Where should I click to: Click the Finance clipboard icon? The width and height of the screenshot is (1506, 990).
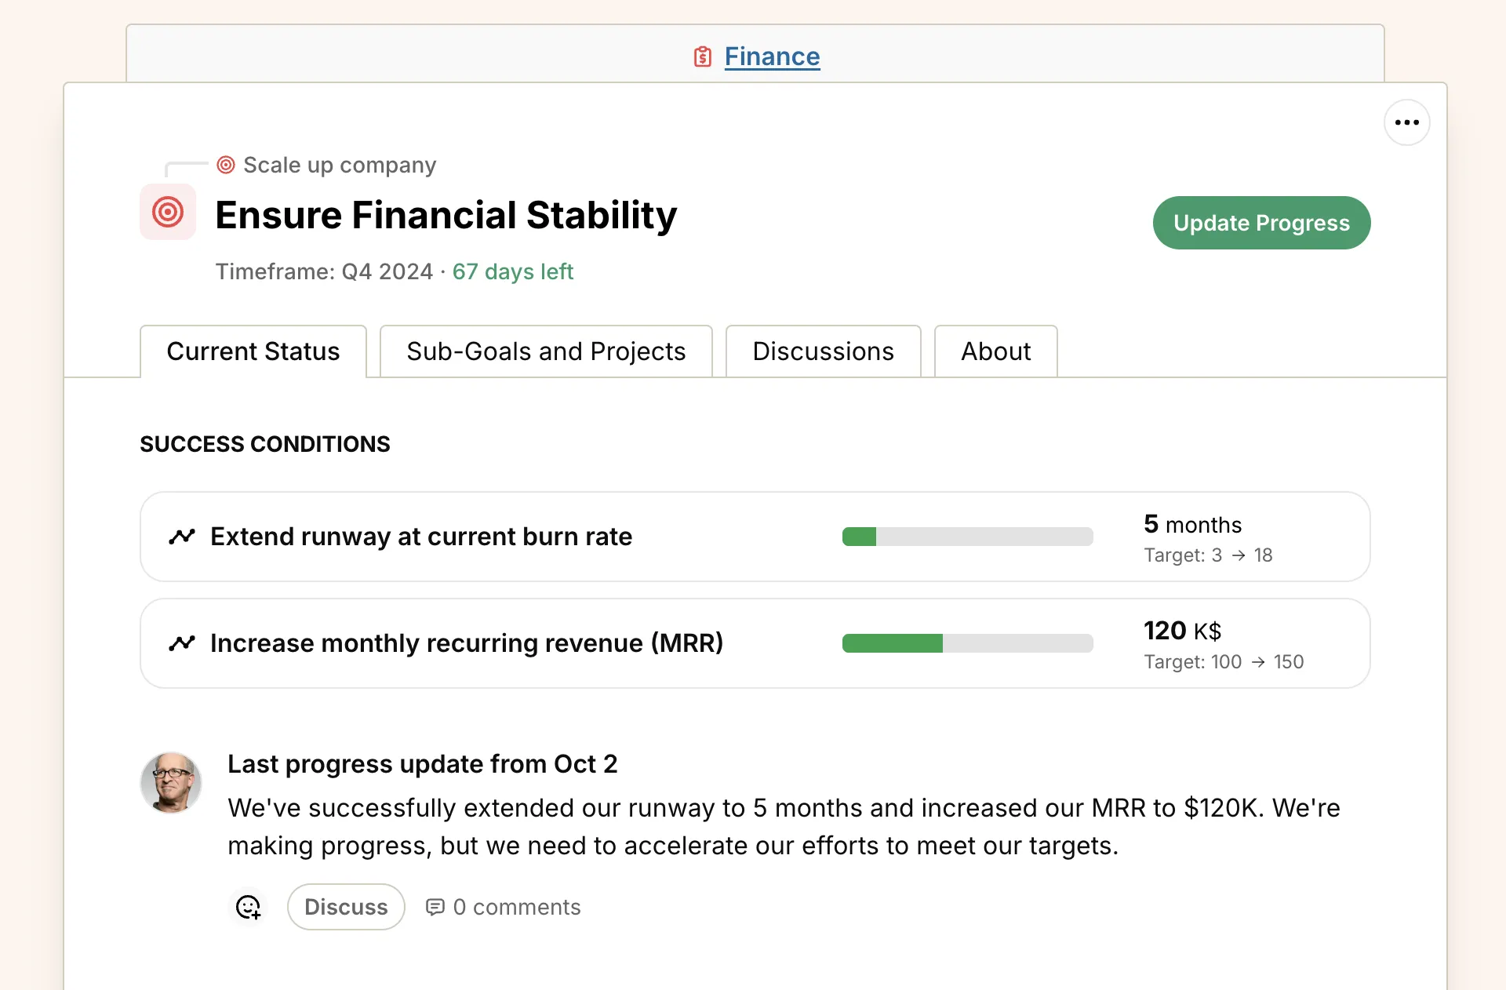(x=703, y=56)
